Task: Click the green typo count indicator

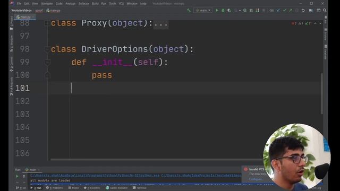Action: 308,23
